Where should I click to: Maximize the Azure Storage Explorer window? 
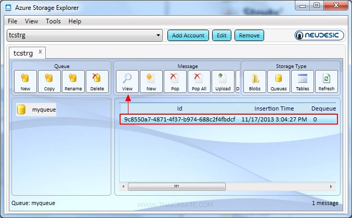point(317,6)
